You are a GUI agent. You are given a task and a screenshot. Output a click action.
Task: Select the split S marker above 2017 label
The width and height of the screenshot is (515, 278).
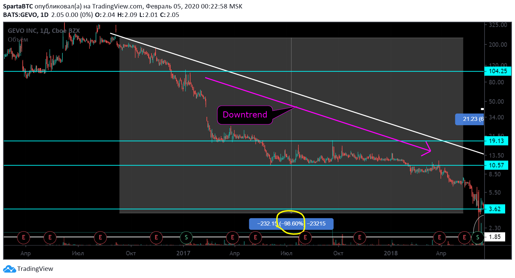(186, 237)
